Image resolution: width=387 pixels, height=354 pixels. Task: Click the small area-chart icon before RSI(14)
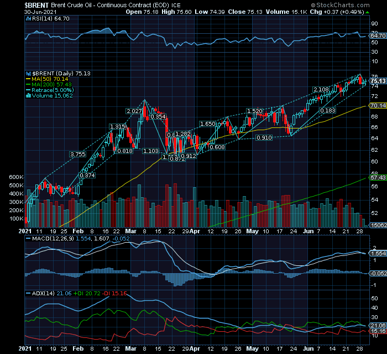28,19
